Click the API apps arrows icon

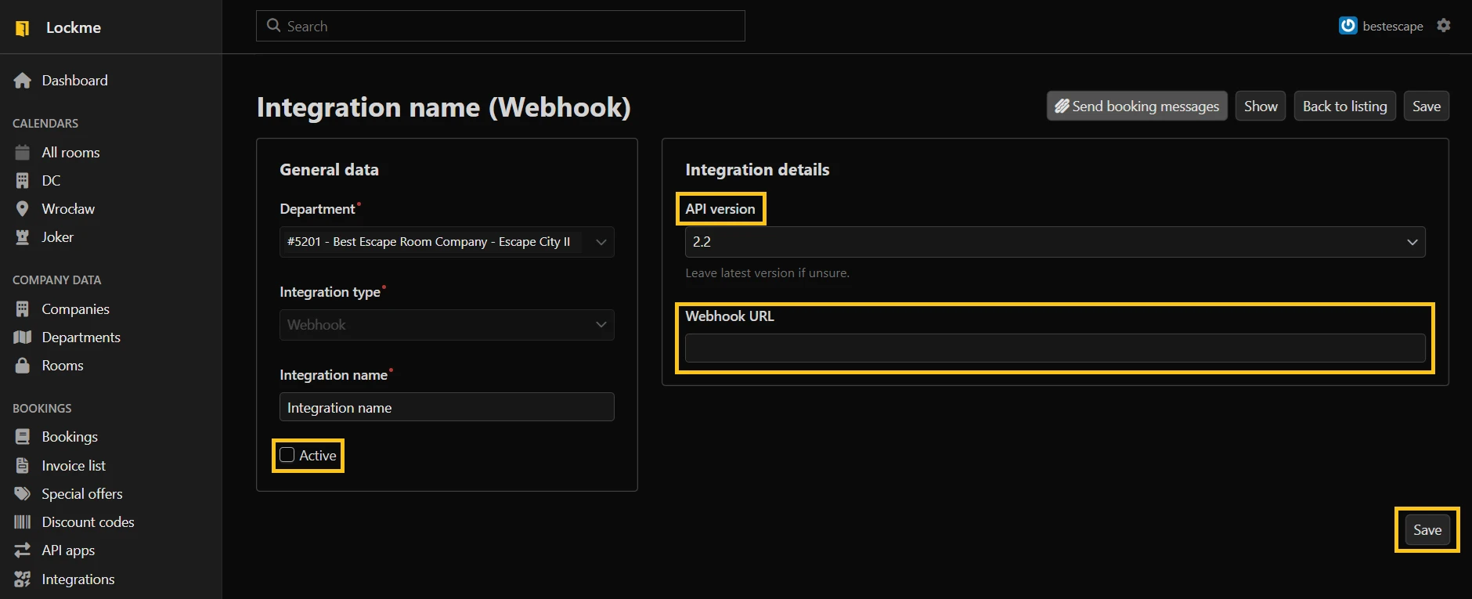pyautogui.click(x=23, y=550)
